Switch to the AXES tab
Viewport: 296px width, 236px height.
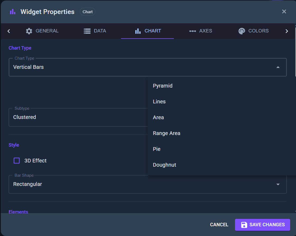201,31
